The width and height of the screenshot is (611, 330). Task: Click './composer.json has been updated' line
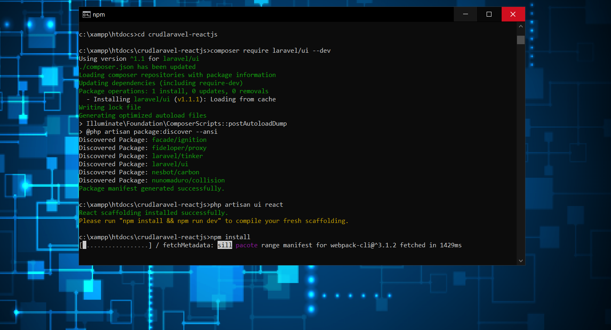[x=137, y=67]
